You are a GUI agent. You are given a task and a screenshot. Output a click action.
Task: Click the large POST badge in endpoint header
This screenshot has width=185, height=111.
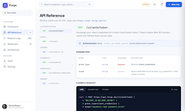point(80,27)
